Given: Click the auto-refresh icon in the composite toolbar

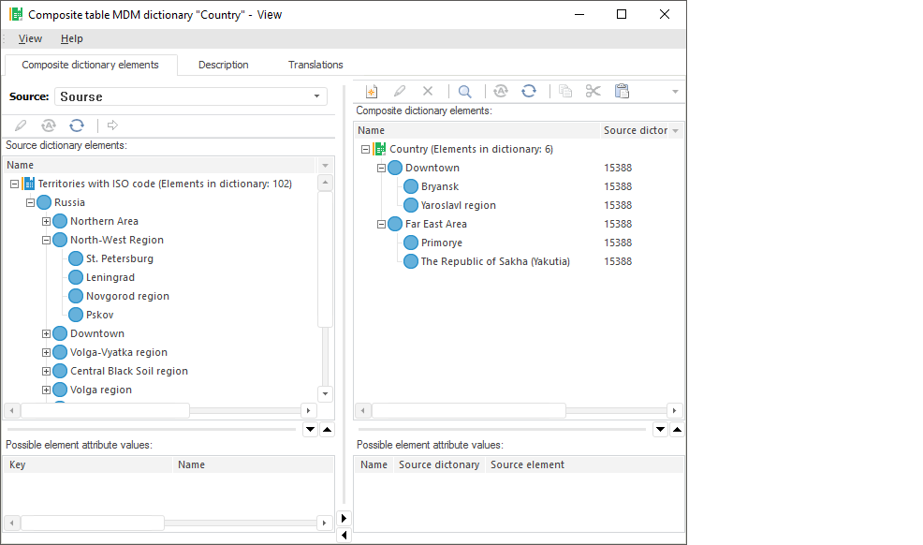Looking at the screenshot, I should 501,91.
